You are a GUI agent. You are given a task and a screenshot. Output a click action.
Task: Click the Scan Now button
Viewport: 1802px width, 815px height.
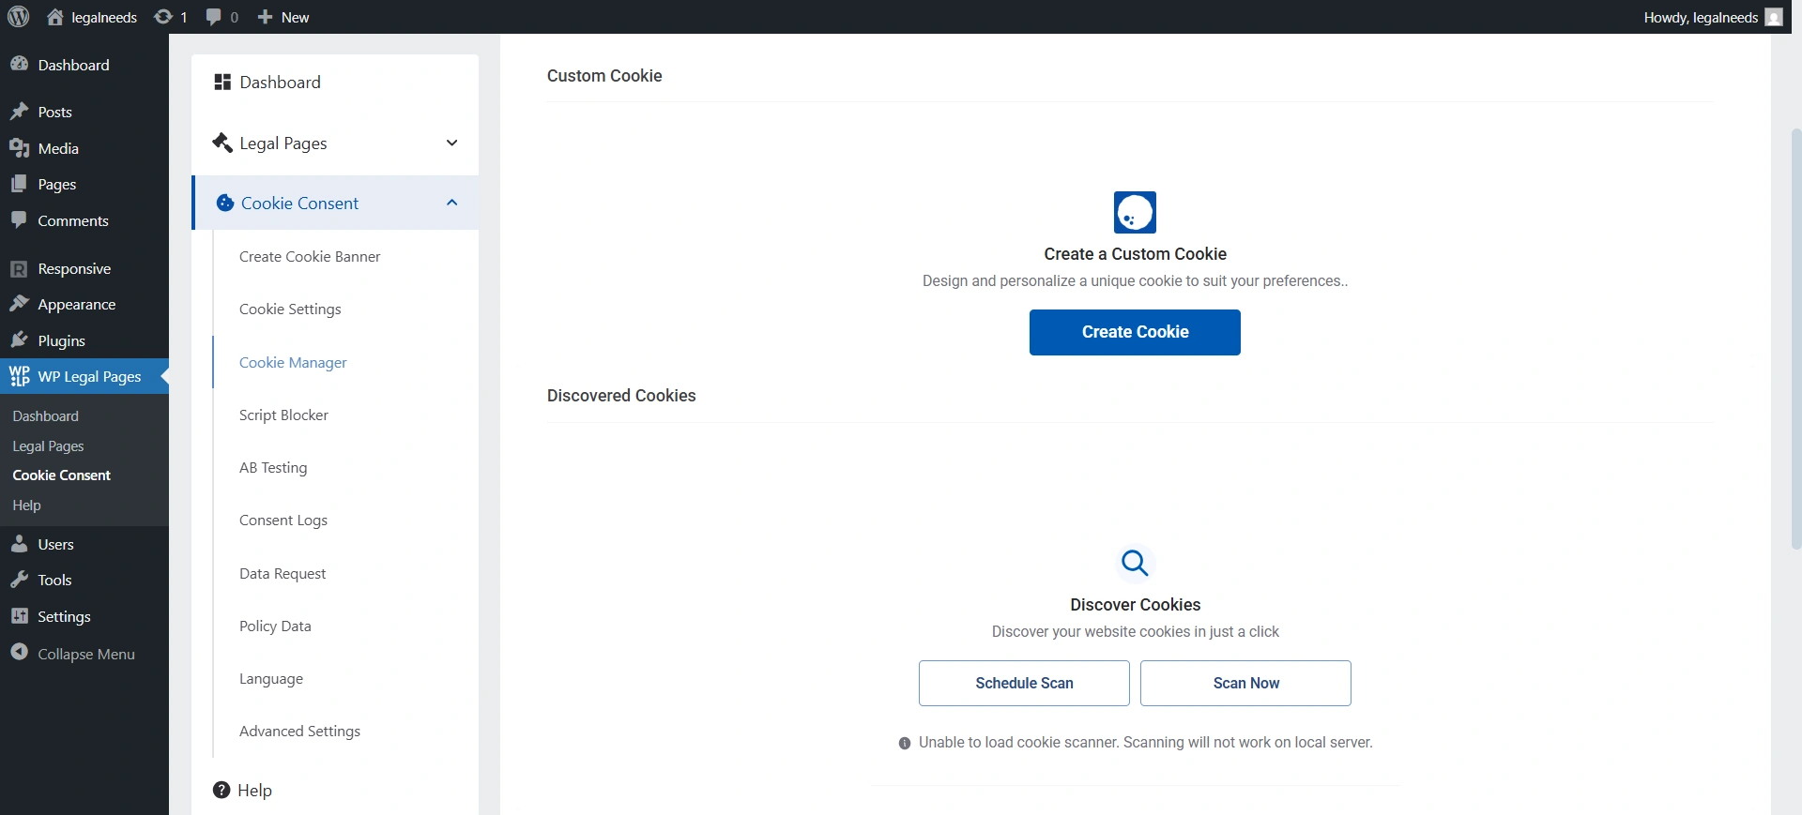(x=1245, y=683)
